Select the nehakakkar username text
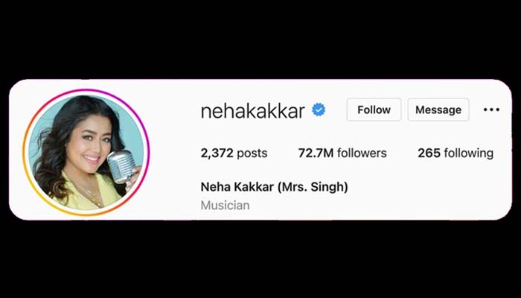The image size is (521, 298). tap(253, 111)
